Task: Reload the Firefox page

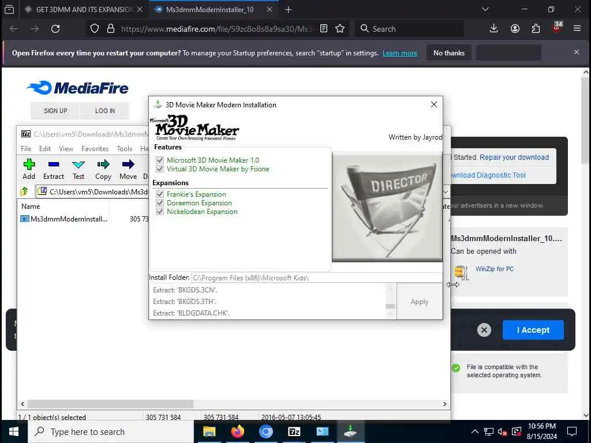Action: (x=55, y=29)
